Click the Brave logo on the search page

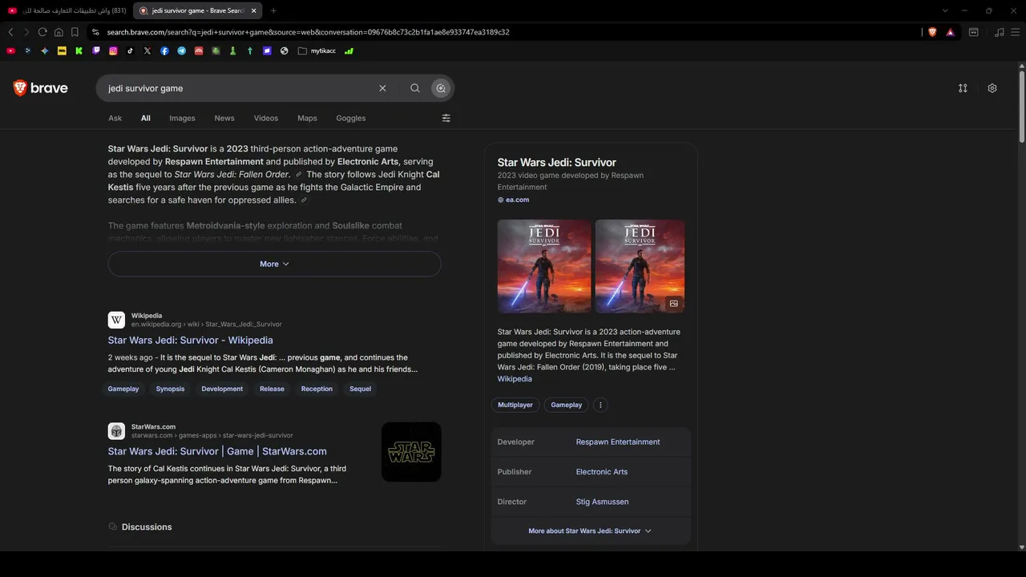pos(41,88)
